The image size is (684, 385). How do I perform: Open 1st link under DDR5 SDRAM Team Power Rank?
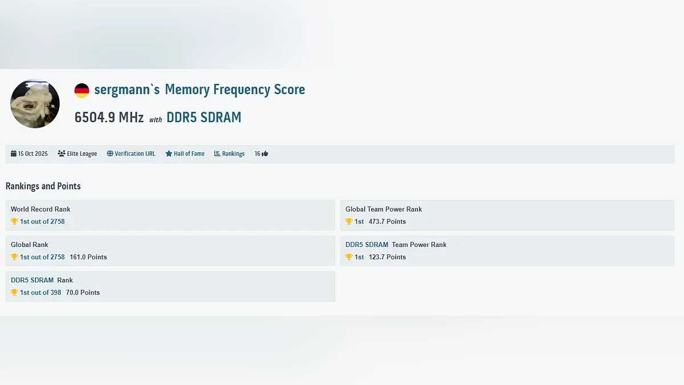pos(359,257)
